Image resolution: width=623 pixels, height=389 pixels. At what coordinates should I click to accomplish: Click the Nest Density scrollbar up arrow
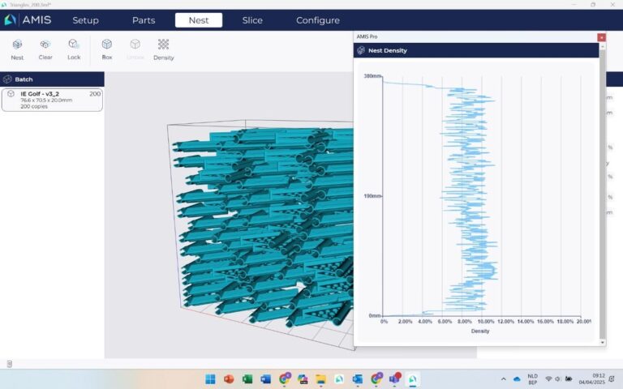(603, 46)
